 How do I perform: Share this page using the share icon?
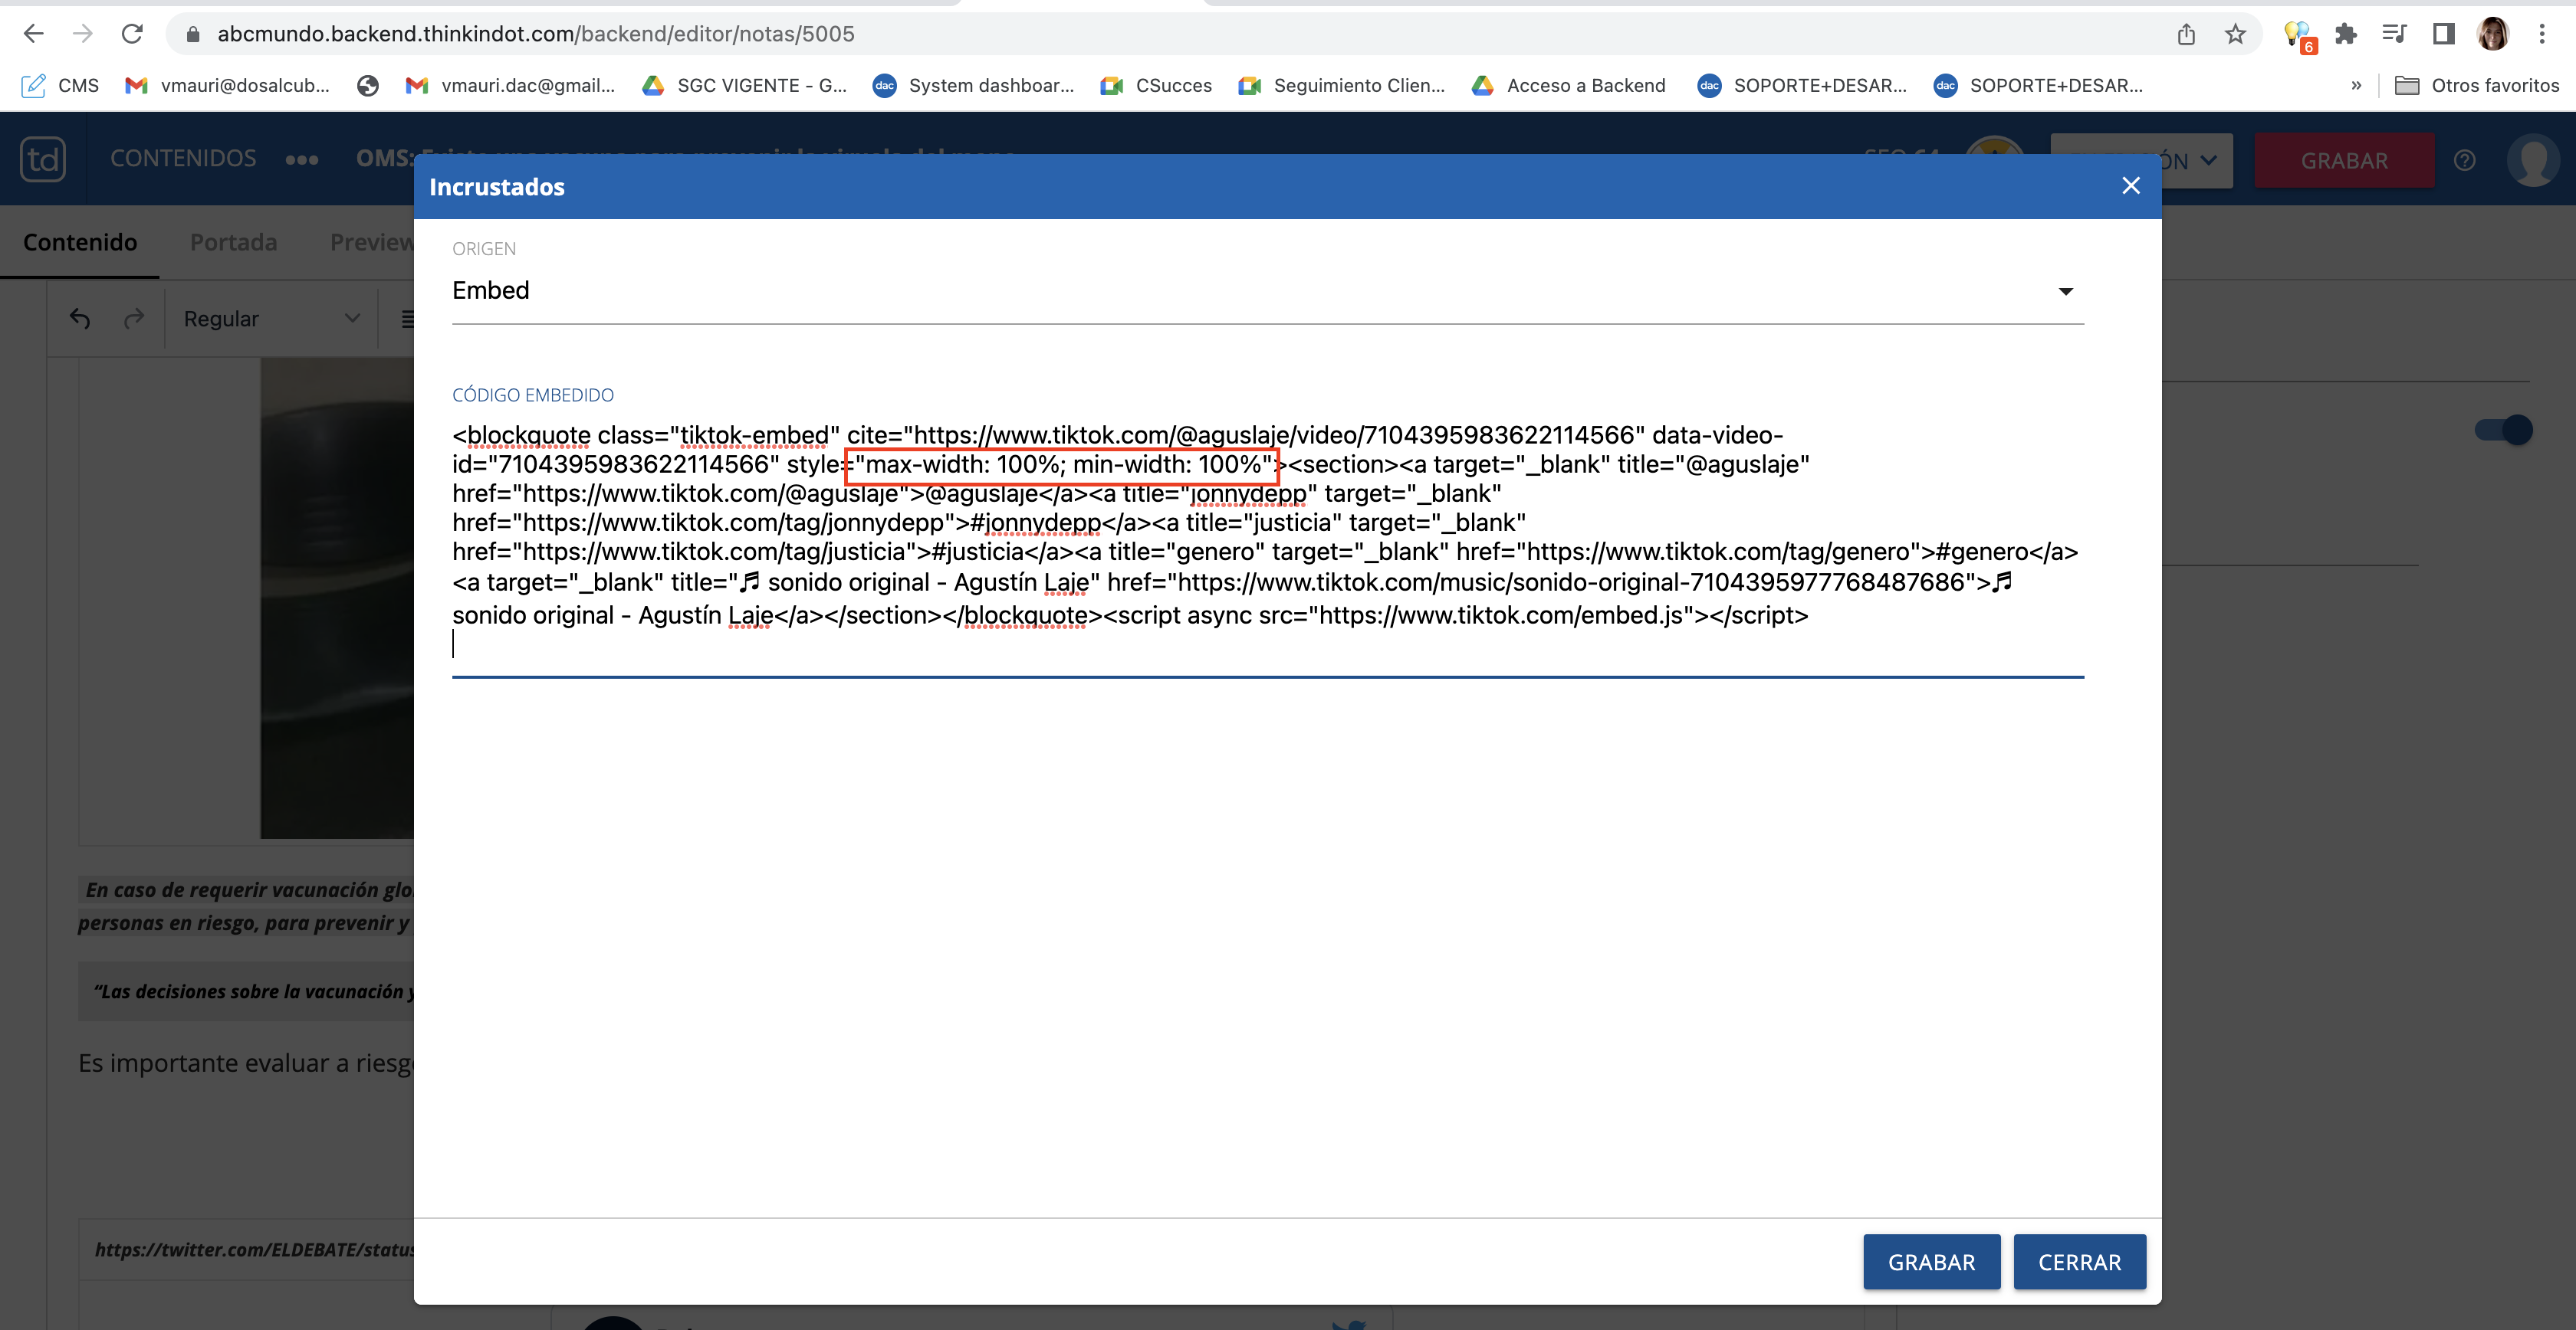coord(2186,34)
